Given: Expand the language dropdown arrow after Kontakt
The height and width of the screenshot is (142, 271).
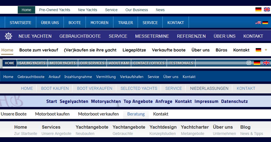Looking at the screenshot, I should (266, 50).
